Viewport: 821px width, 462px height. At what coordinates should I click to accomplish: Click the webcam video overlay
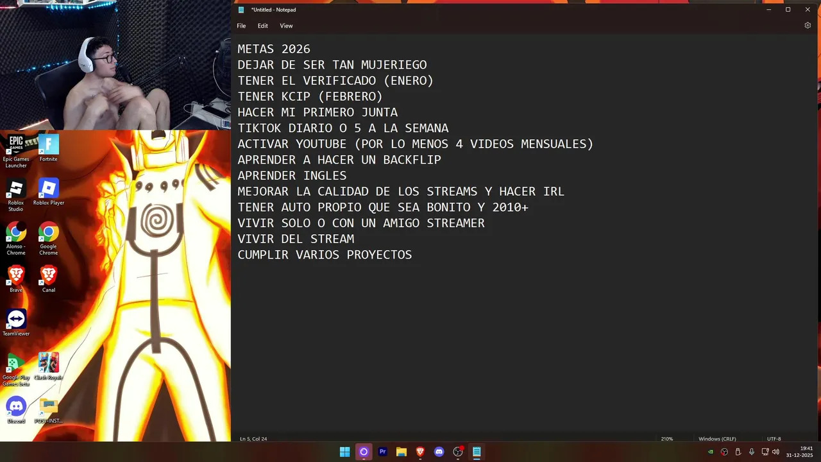pos(115,65)
